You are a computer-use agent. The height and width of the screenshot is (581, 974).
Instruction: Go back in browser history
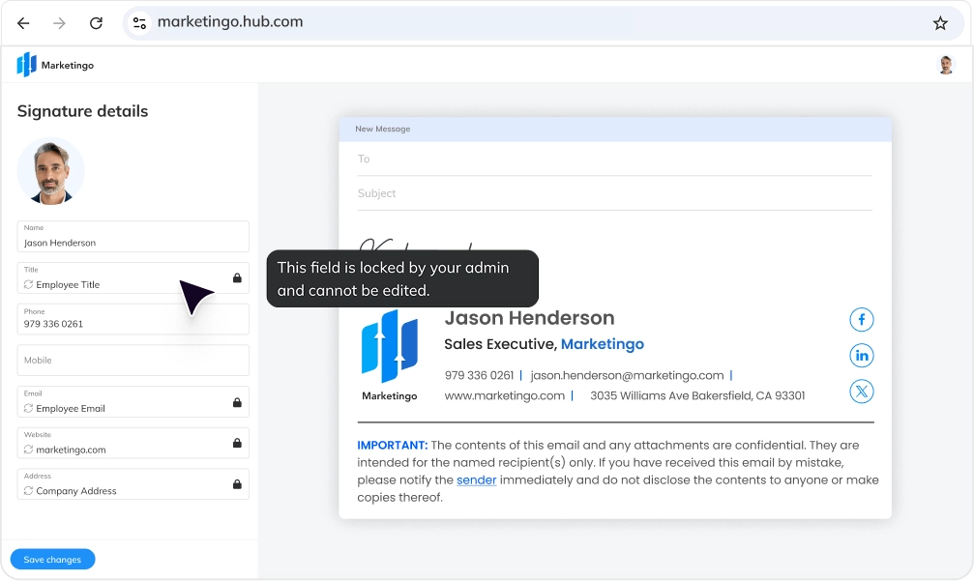pos(23,23)
